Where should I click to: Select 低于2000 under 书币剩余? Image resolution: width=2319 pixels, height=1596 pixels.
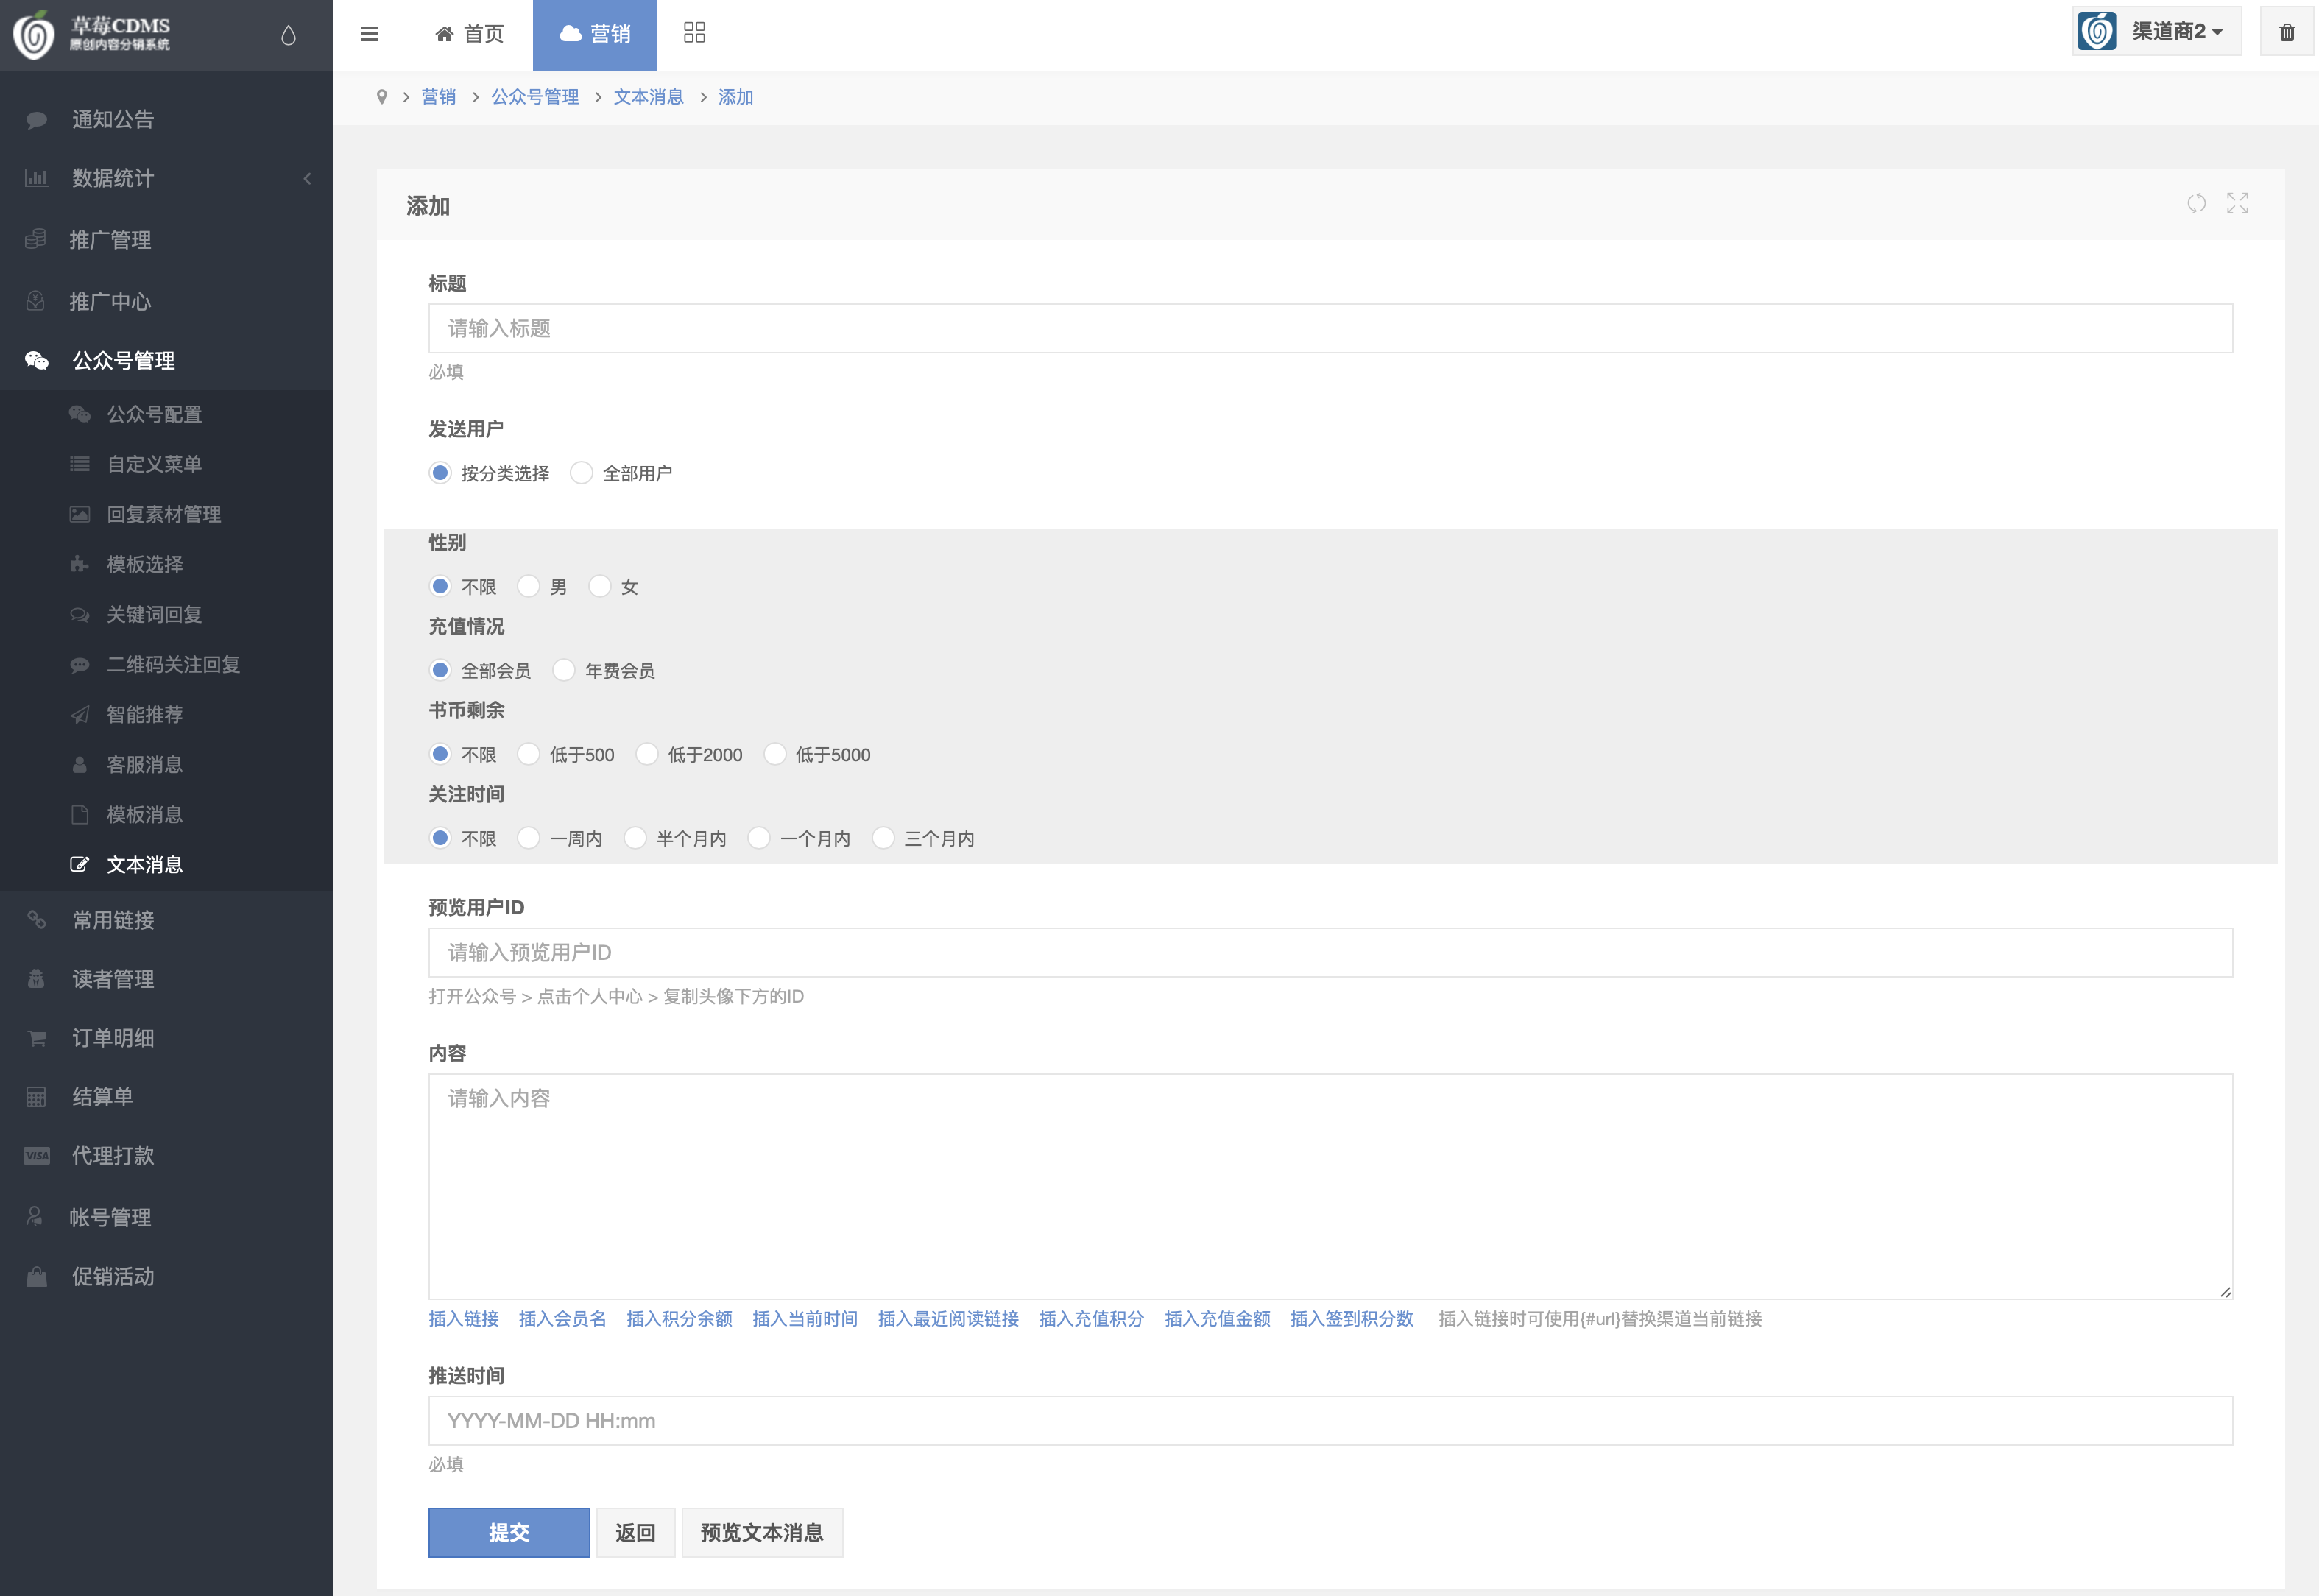coord(647,754)
